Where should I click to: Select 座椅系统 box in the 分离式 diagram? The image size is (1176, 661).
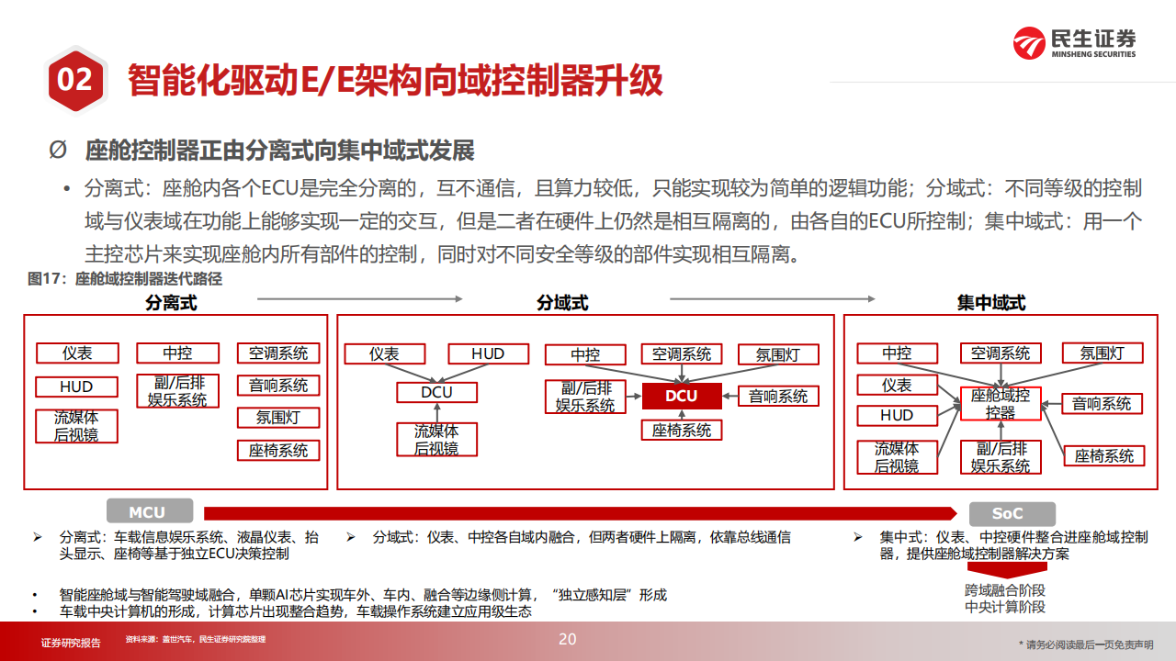(278, 450)
